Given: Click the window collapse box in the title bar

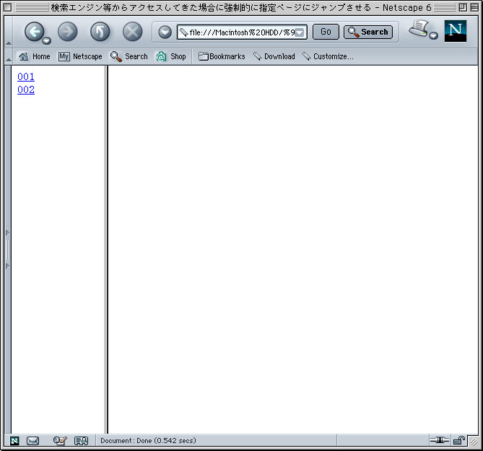Looking at the screenshot, I should [474, 7].
